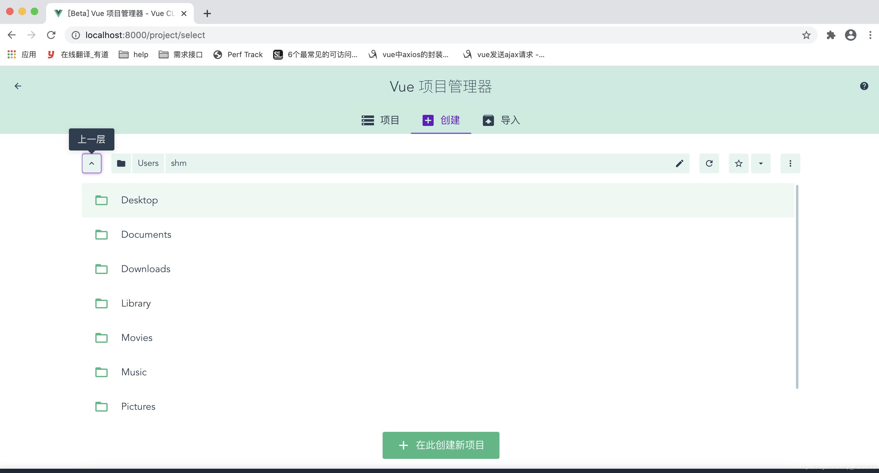Open the Desktop folder
Screen dimensions: 879x473
(x=140, y=200)
